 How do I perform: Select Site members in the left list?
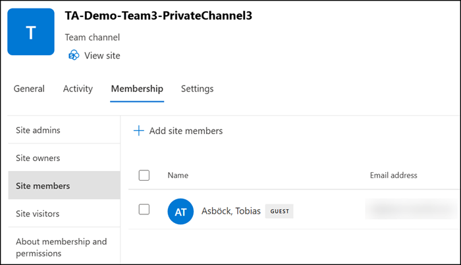[x=64, y=185]
